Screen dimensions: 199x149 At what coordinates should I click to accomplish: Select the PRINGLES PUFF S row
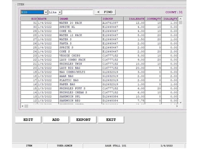click(x=99, y=88)
